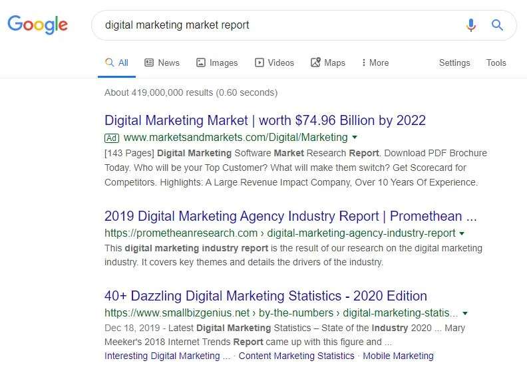
Task: Open 'Content Marketing Statistics' sitelink
Action: tap(297, 356)
